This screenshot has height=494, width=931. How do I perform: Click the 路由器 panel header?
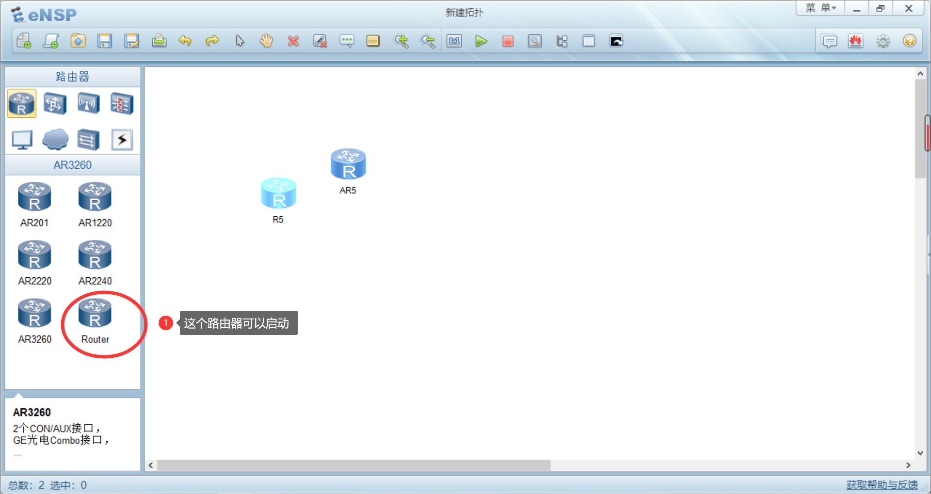73,77
